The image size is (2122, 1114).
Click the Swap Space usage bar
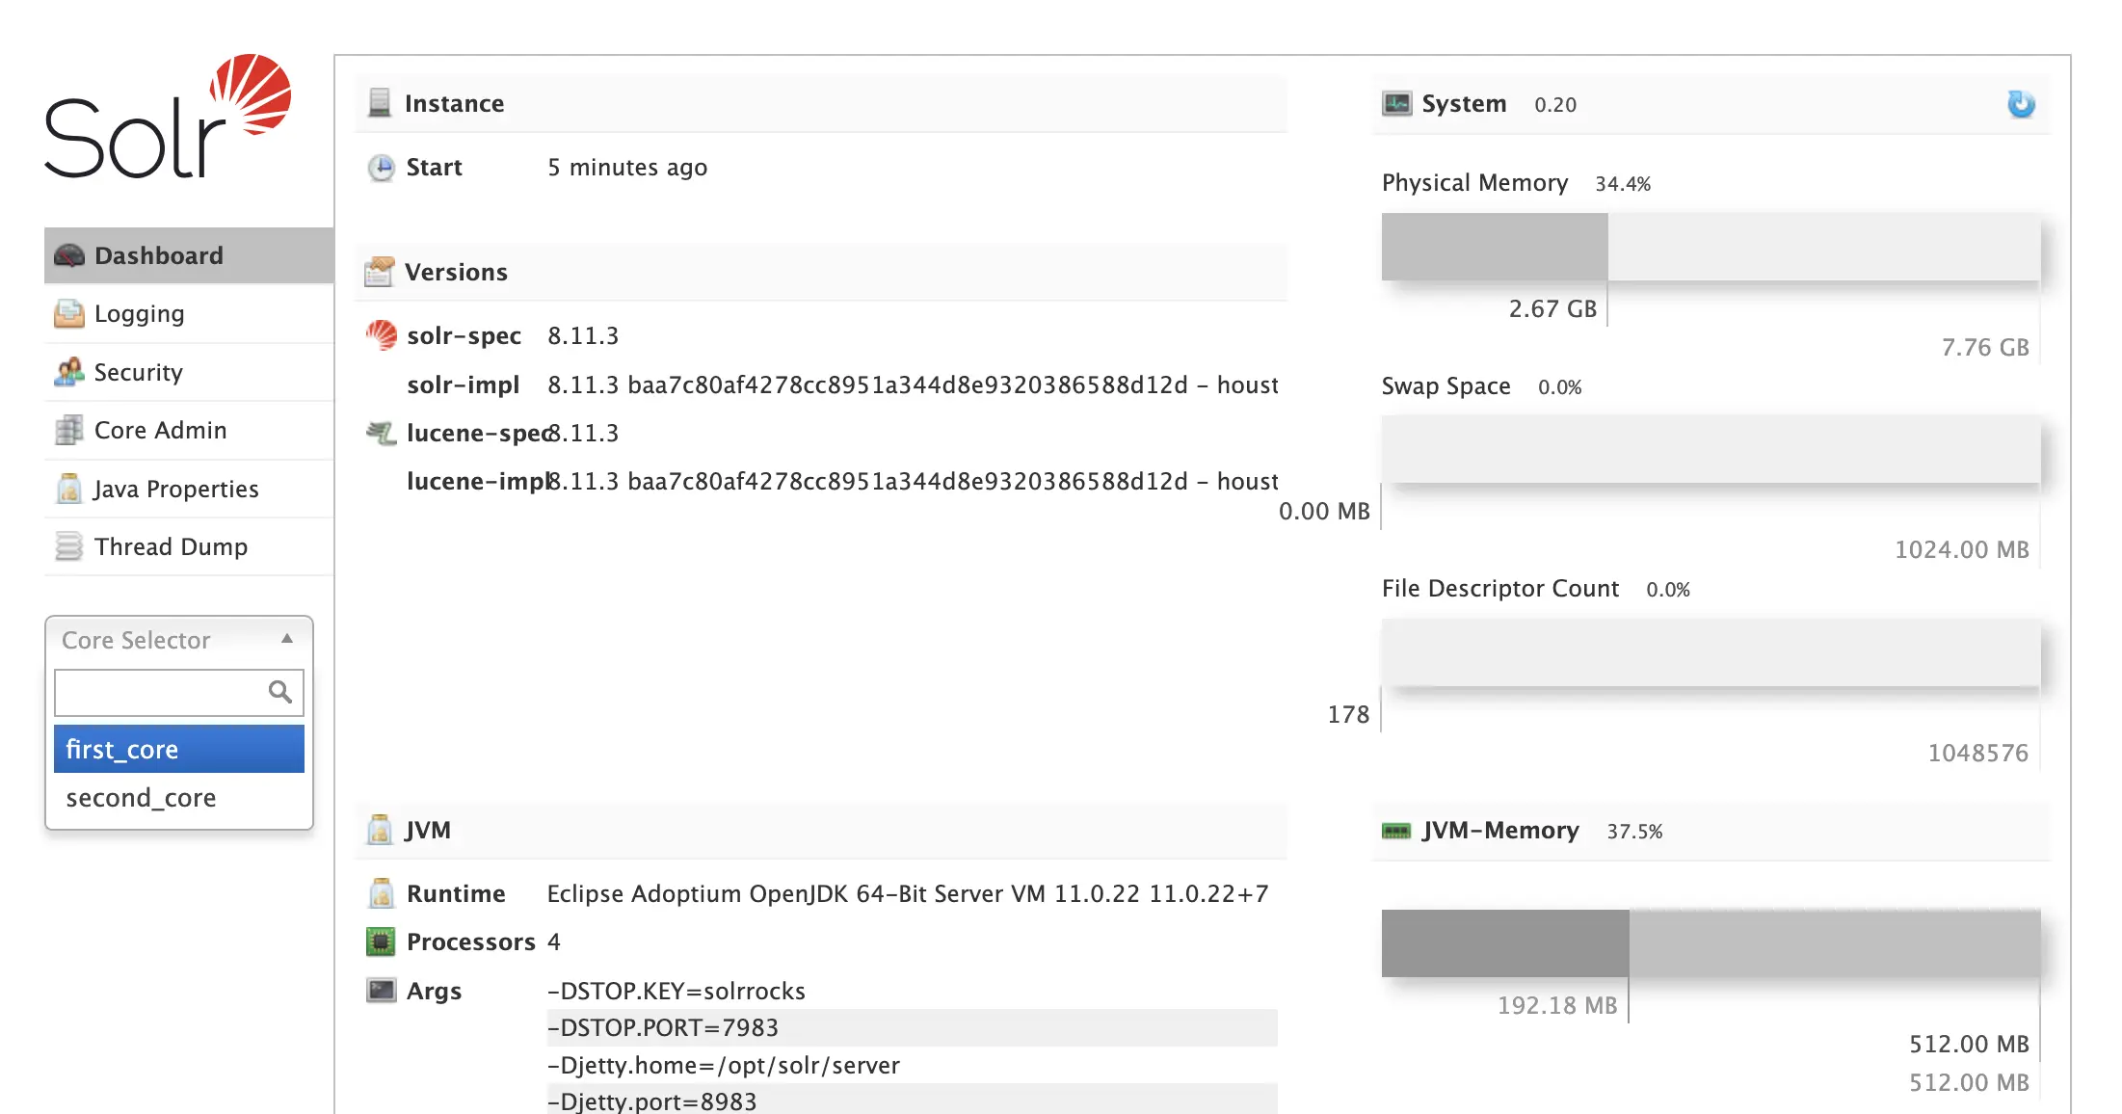click(1711, 449)
